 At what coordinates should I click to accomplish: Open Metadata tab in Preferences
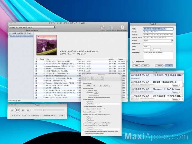(97, 78)
